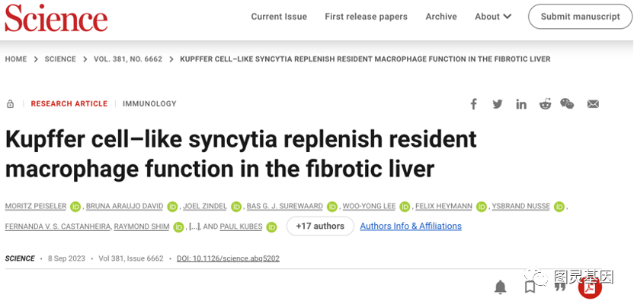The width and height of the screenshot is (634, 304).
Task: Open Current Issue menu item
Action: [279, 17]
